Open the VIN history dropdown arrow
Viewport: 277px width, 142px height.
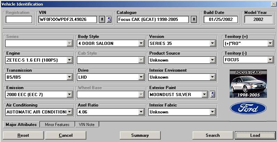102,19
